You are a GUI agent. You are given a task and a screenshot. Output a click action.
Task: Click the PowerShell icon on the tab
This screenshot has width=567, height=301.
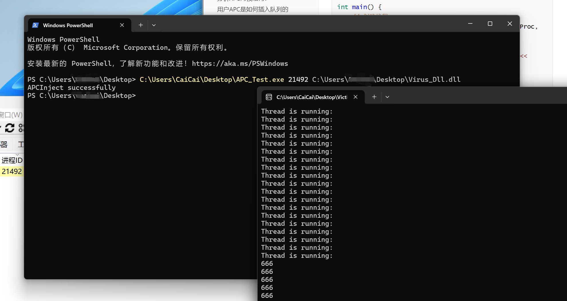(35, 25)
